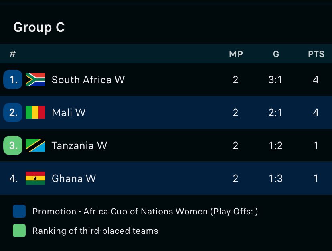Click the Group C heading
Viewport: 332px width, 251px height.
pyautogui.click(x=39, y=27)
